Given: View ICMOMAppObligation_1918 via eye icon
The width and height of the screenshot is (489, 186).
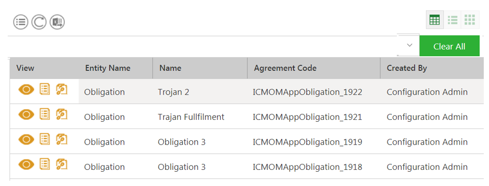Looking at the screenshot, I should (x=27, y=164).
